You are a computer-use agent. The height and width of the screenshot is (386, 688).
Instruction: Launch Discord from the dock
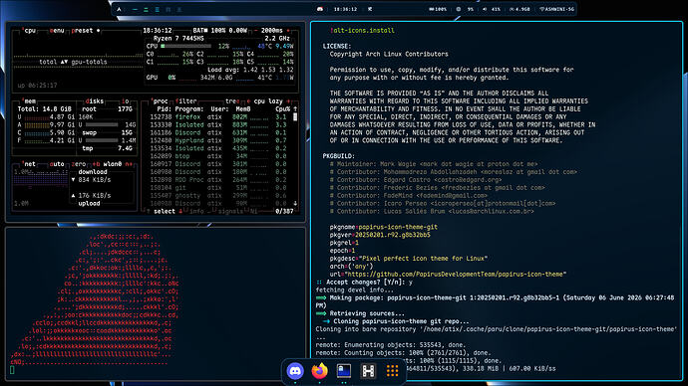tap(295, 371)
